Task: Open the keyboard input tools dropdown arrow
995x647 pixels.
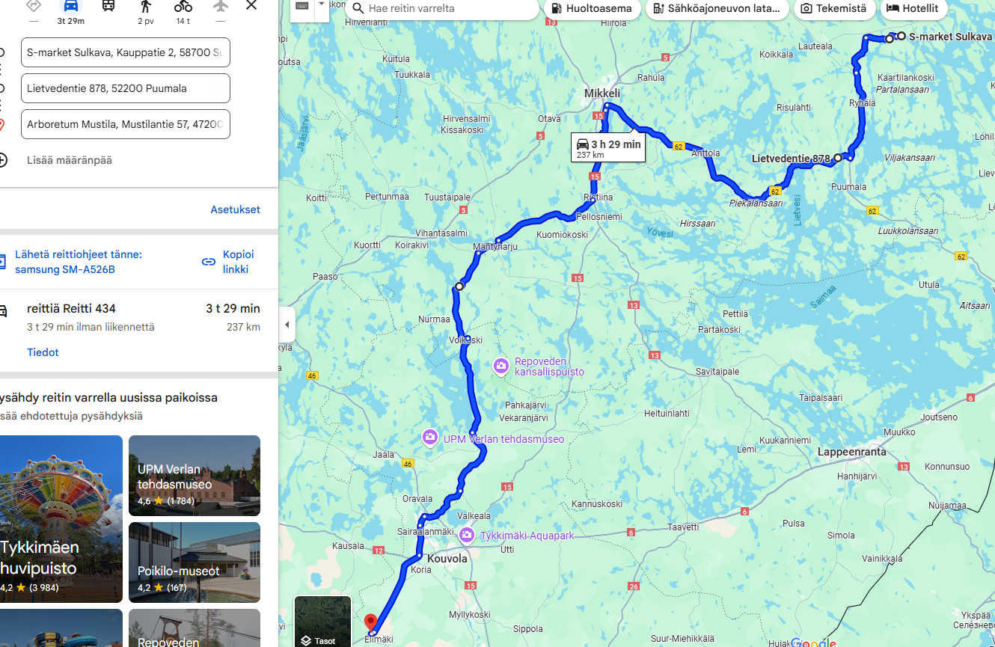Action: pos(322,4)
